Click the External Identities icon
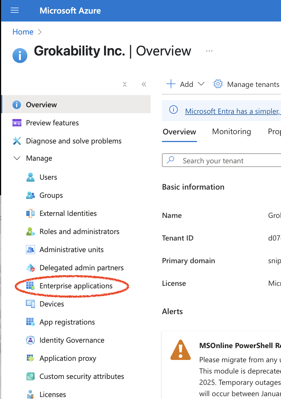Viewport: 281px width, 399px height. tap(30, 213)
